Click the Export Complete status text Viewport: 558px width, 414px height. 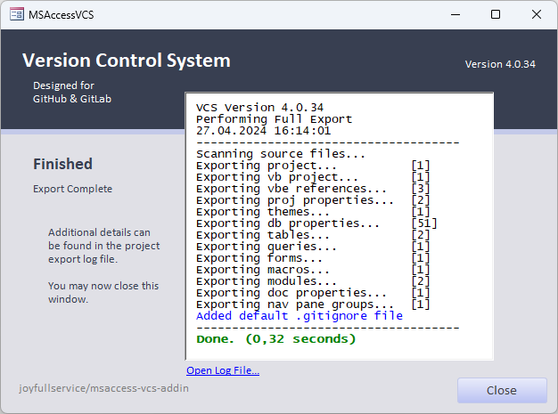point(72,189)
